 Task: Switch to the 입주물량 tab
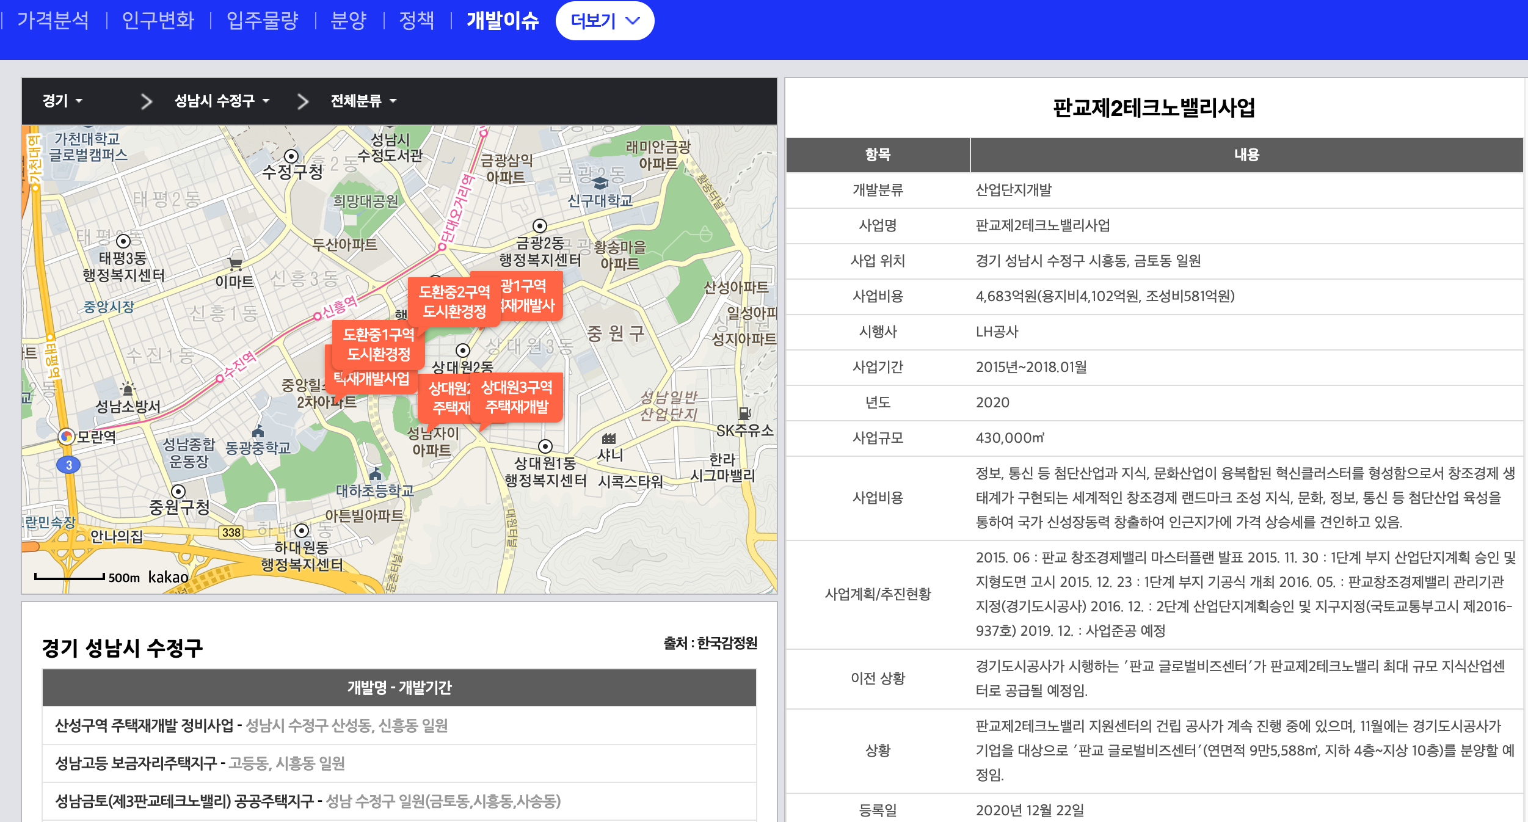(262, 21)
